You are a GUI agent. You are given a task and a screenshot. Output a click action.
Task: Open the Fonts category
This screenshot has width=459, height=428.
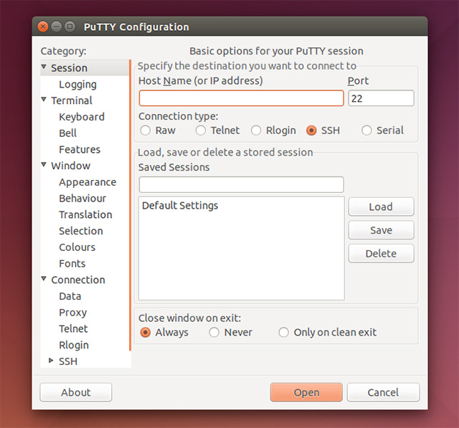72,264
